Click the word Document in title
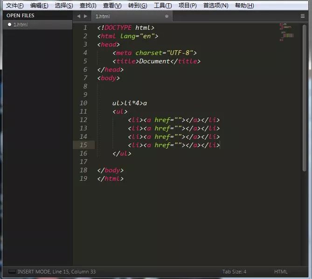This screenshot has width=312, height=279. (154, 61)
